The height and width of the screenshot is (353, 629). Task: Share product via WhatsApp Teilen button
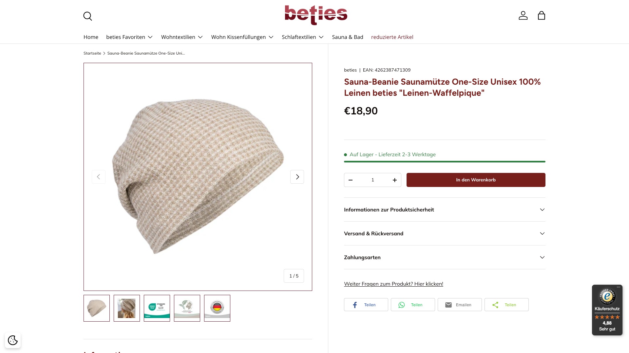pos(413,305)
